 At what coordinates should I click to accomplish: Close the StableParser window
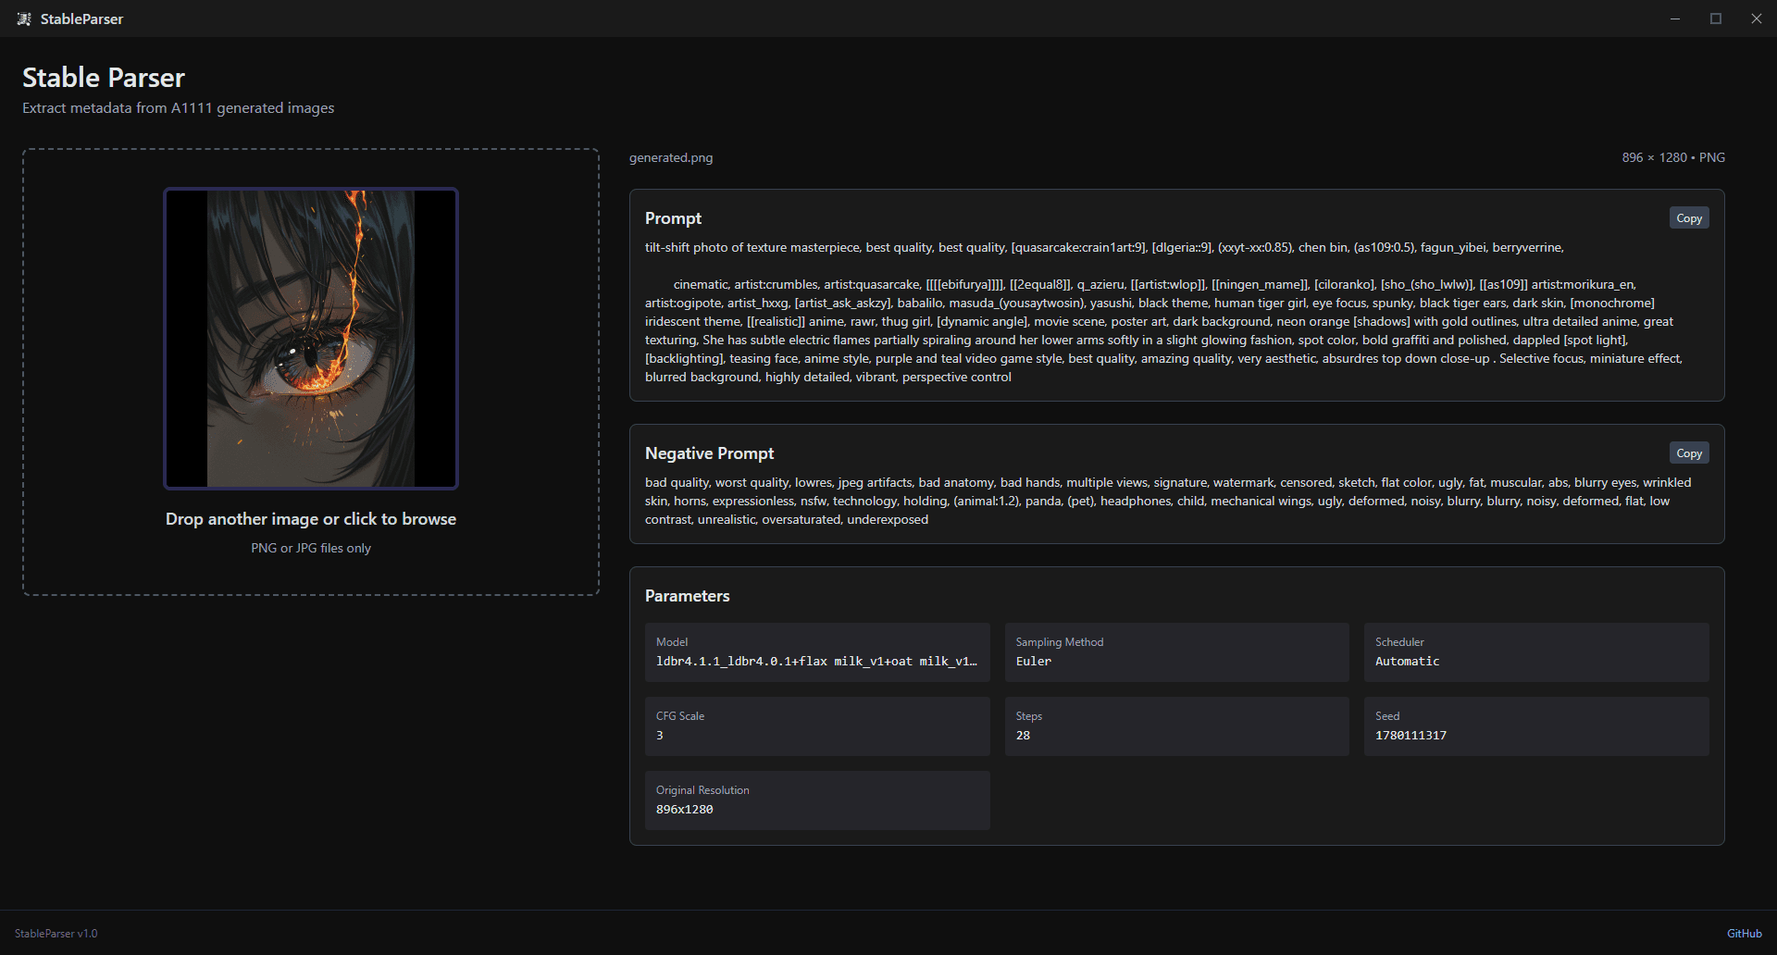[x=1756, y=19]
